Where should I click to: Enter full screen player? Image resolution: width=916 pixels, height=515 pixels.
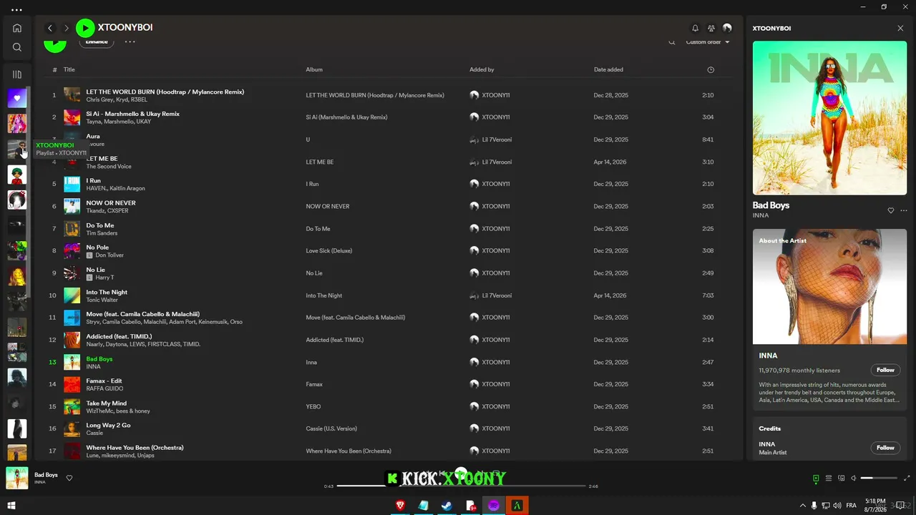[907, 478]
